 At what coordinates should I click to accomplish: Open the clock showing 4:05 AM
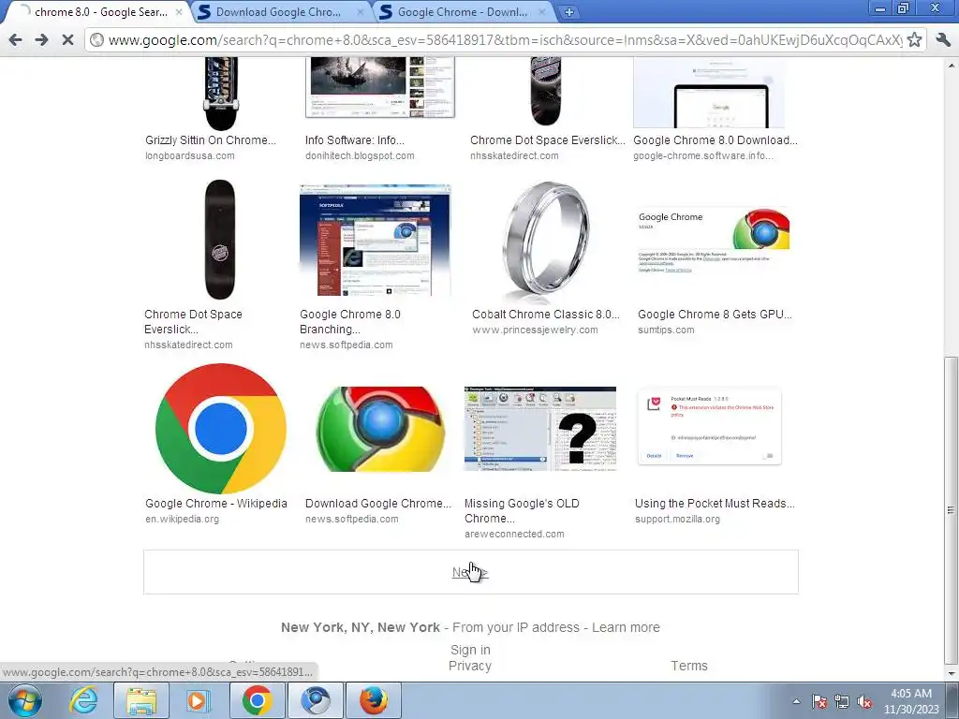click(911, 701)
